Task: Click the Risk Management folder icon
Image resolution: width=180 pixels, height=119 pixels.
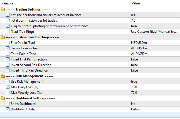Action: tap(3, 76)
